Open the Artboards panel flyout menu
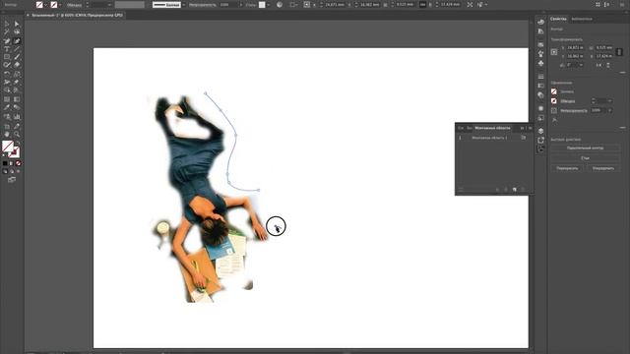The image size is (630, 354). click(530, 128)
